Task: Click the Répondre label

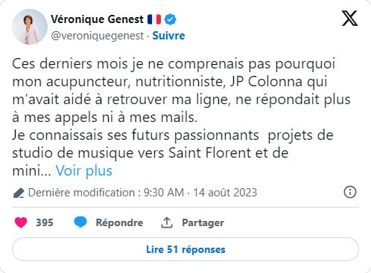Action: (x=119, y=222)
